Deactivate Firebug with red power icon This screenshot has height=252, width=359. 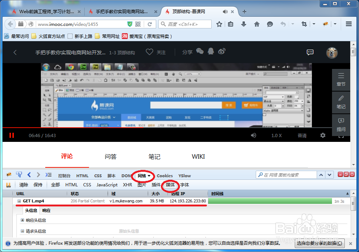[352, 175]
